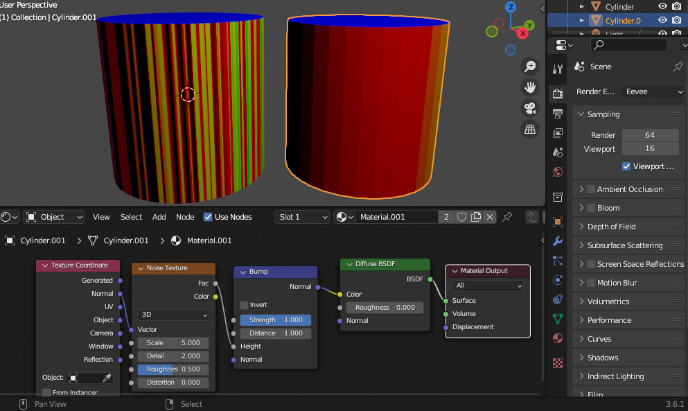688x411 pixels.
Task: Open the Output properties tab
Action: (558, 113)
